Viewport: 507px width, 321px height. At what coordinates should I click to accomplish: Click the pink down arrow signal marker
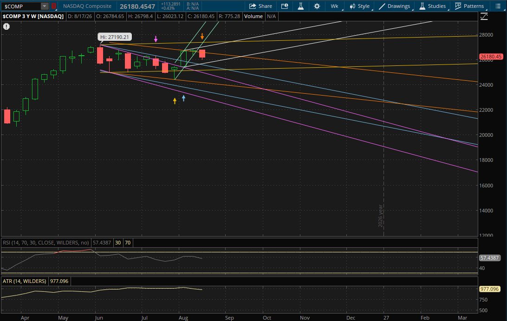pyautogui.click(x=156, y=39)
